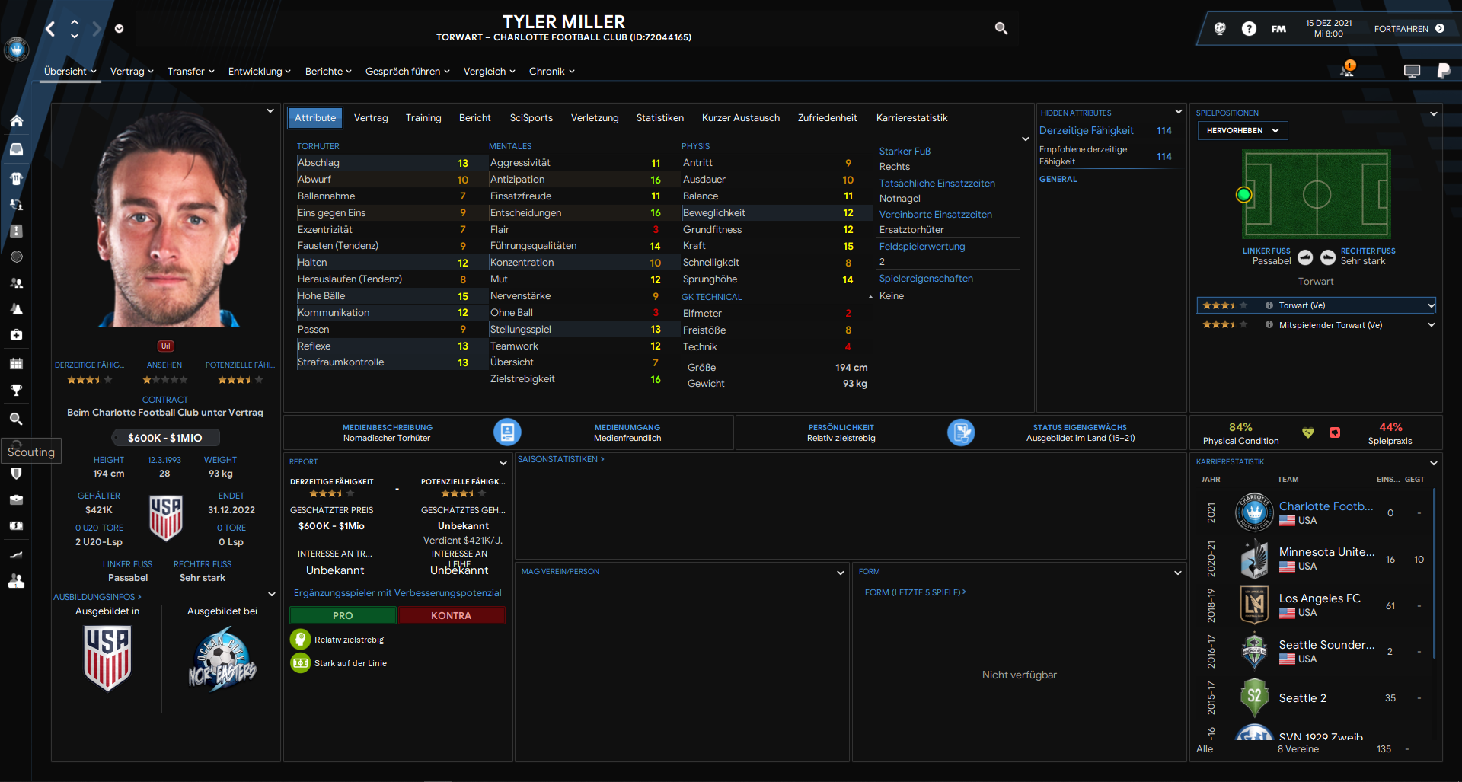Open the training cone icon in the sidebar
This screenshot has width=1462, height=782.
[x=16, y=308]
